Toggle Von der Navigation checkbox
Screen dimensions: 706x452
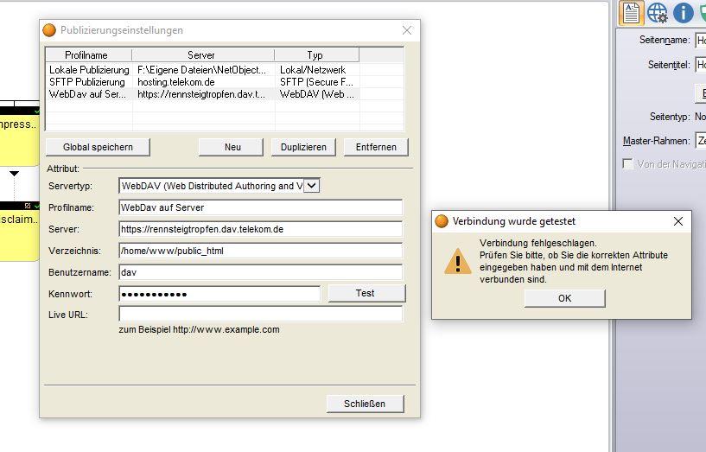coord(628,163)
